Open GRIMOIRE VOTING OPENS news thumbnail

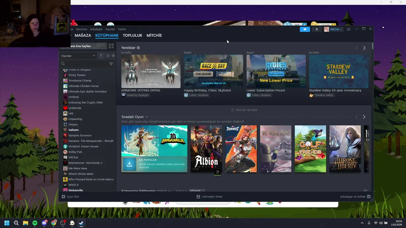(151, 71)
